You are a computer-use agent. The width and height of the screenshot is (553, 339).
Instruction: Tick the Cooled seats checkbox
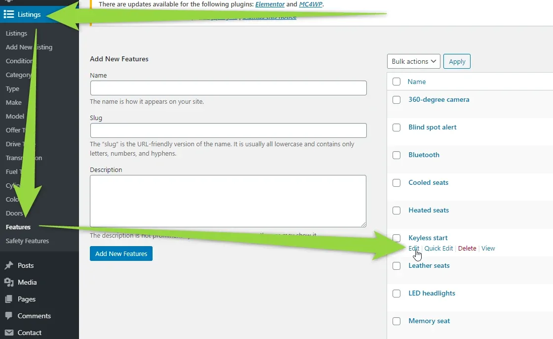pos(396,183)
